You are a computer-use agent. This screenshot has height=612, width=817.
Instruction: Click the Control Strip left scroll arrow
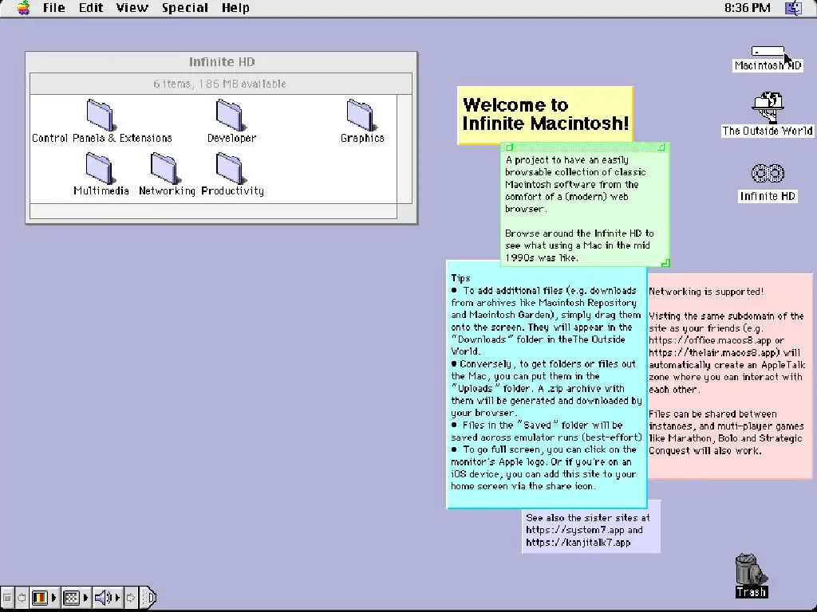pyautogui.click(x=22, y=598)
